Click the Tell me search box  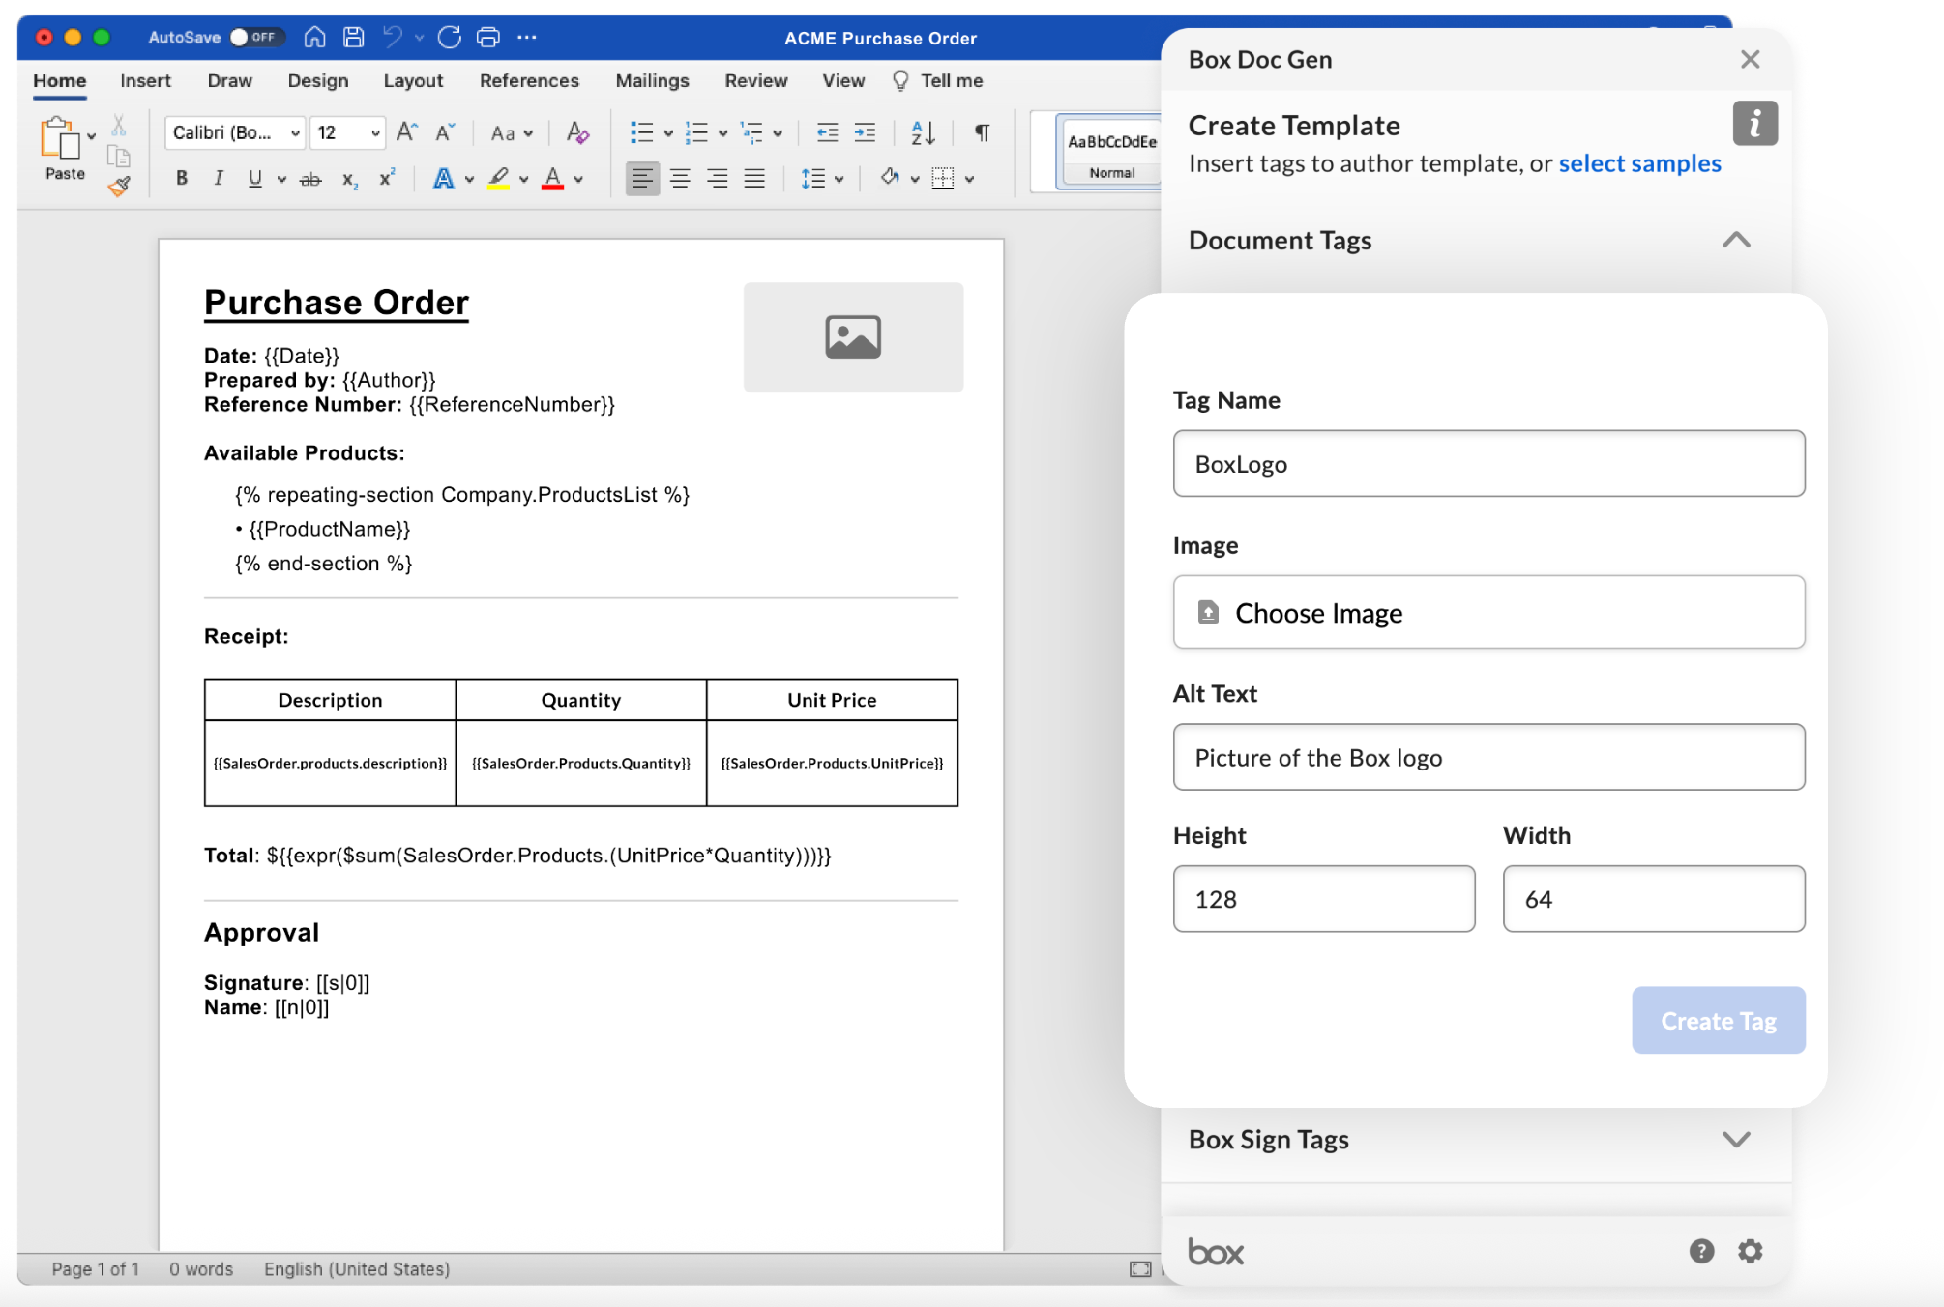pyautogui.click(x=937, y=81)
